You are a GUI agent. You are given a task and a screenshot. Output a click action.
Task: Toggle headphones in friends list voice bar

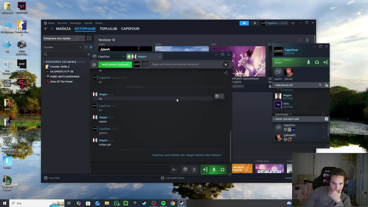tap(317, 62)
